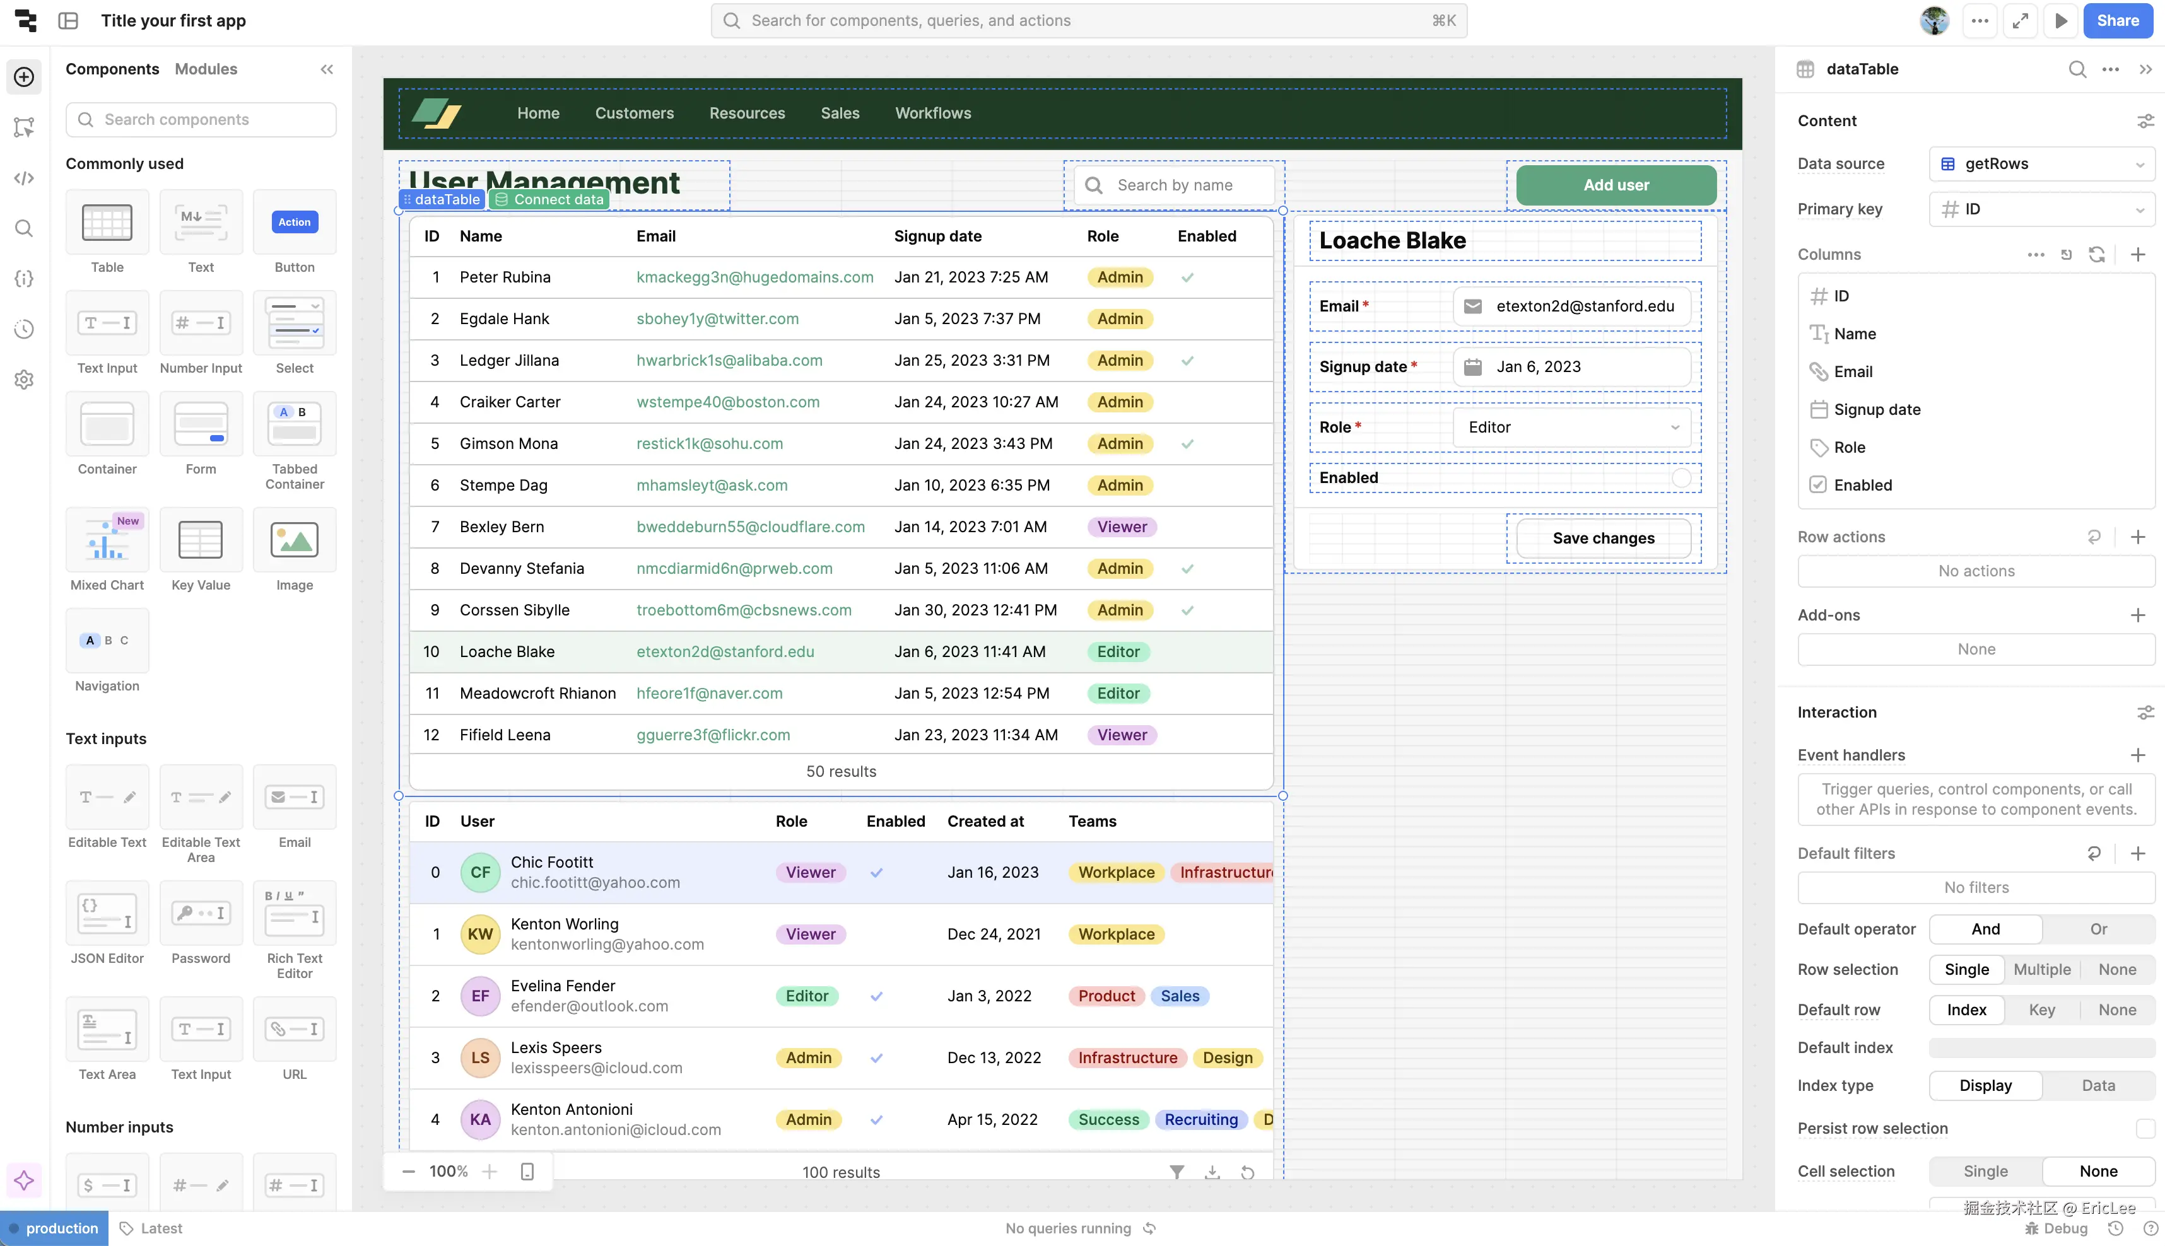Switch to the Modules tab

click(x=206, y=69)
